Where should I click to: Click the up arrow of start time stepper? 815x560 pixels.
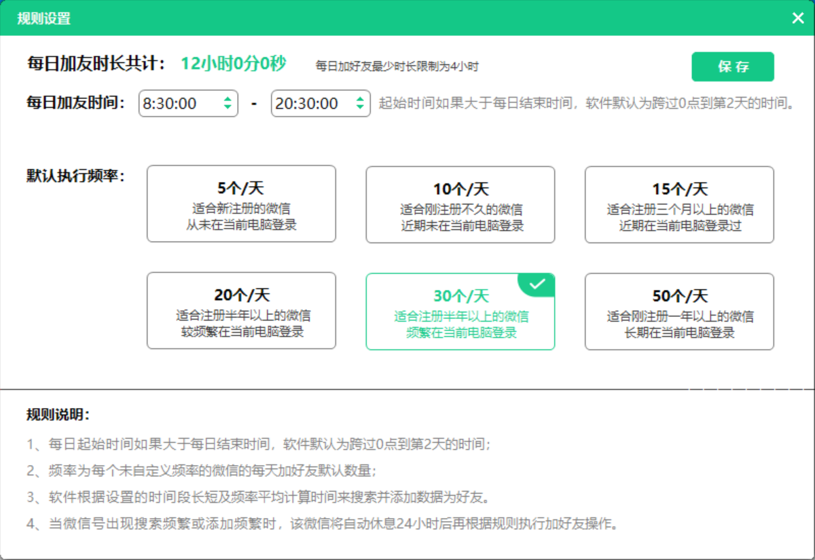[x=227, y=100]
